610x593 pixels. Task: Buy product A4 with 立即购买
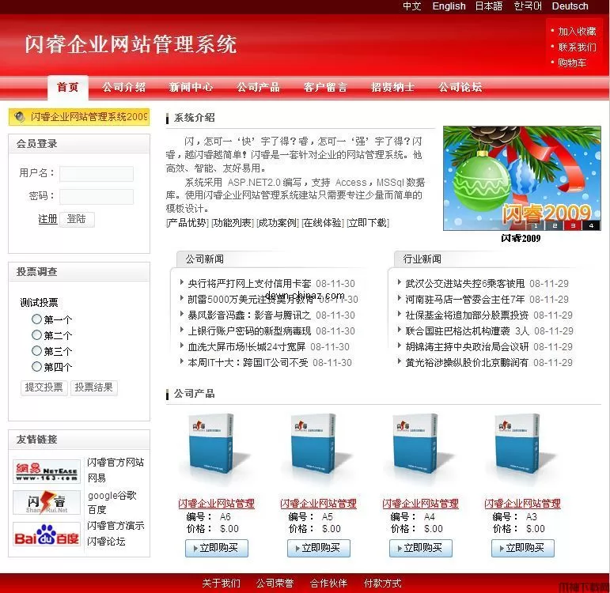coord(421,548)
